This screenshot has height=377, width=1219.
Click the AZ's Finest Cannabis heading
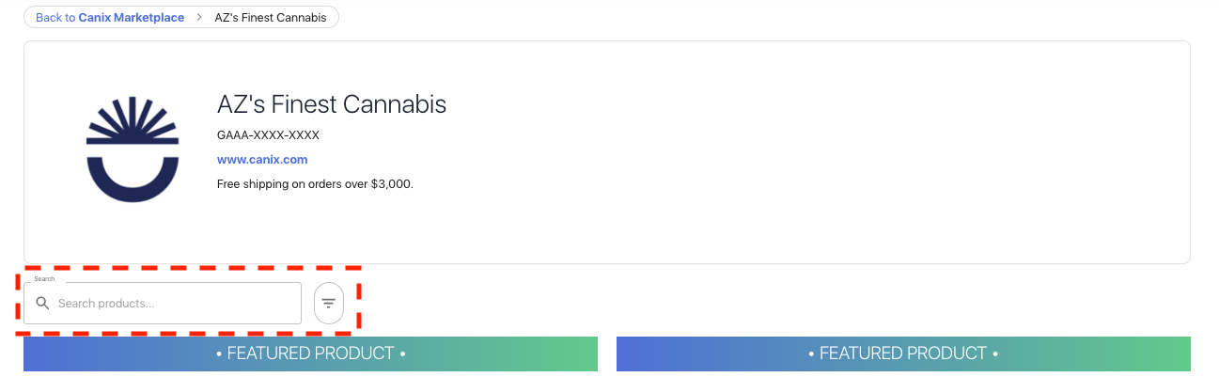(x=332, y=104)
